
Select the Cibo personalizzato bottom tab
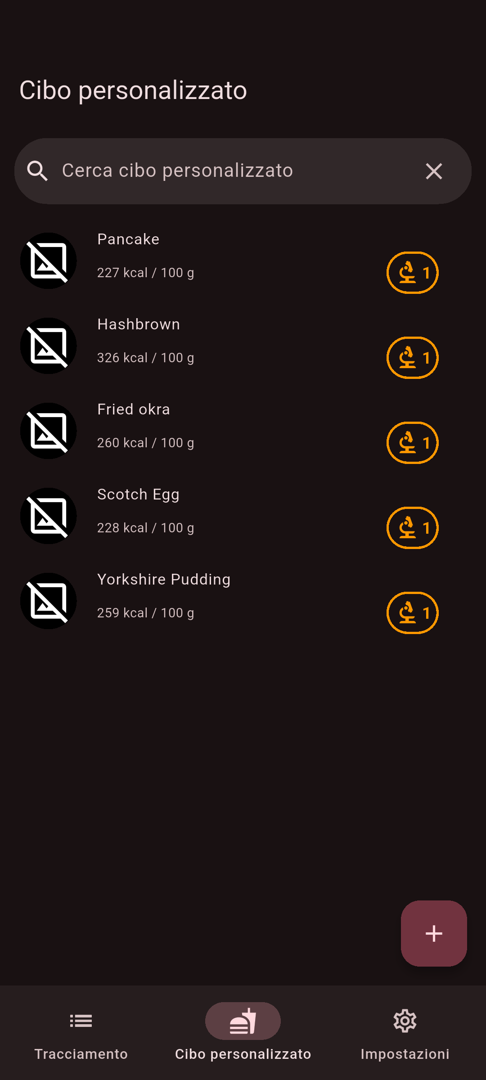click(x=243, y=1031)
